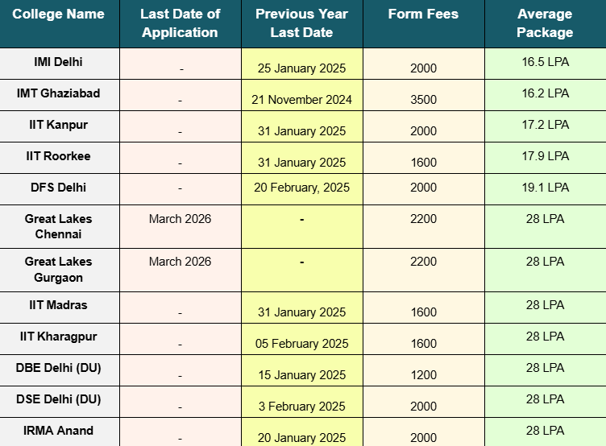Click the Previous Year Last Date header

302,23
